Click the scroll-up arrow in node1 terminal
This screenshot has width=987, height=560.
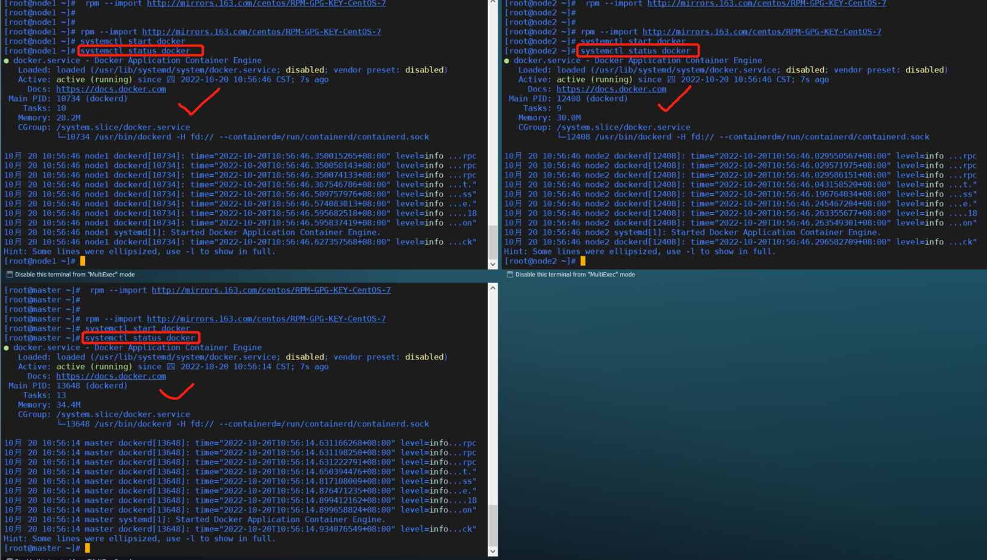coord(493,2)
